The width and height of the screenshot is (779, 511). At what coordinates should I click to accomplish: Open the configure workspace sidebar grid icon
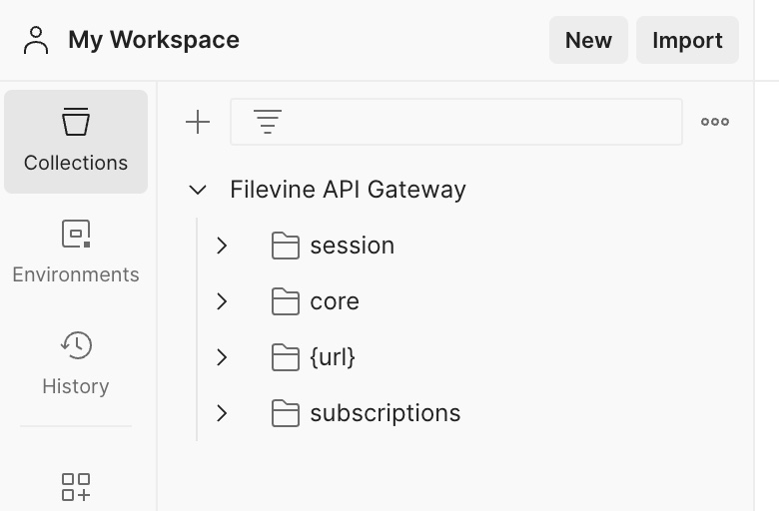point(76,487)
